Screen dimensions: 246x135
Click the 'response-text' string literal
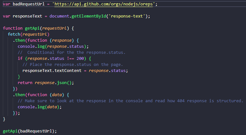pos(127,16)
